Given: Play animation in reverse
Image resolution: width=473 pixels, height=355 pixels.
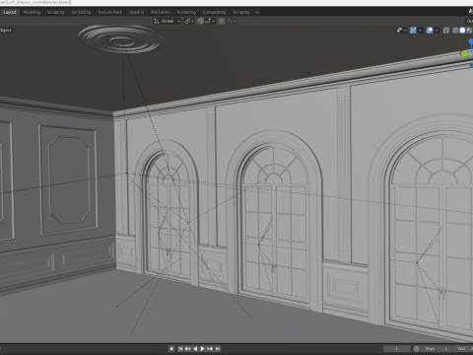Looking at the screenshot, I should 195,348.
